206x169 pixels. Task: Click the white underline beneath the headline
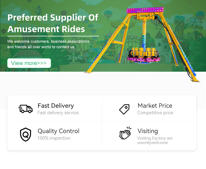53,36
